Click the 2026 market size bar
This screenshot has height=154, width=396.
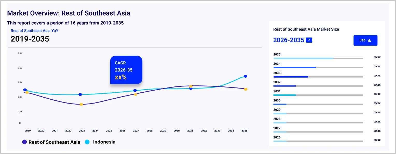(318, 141)
